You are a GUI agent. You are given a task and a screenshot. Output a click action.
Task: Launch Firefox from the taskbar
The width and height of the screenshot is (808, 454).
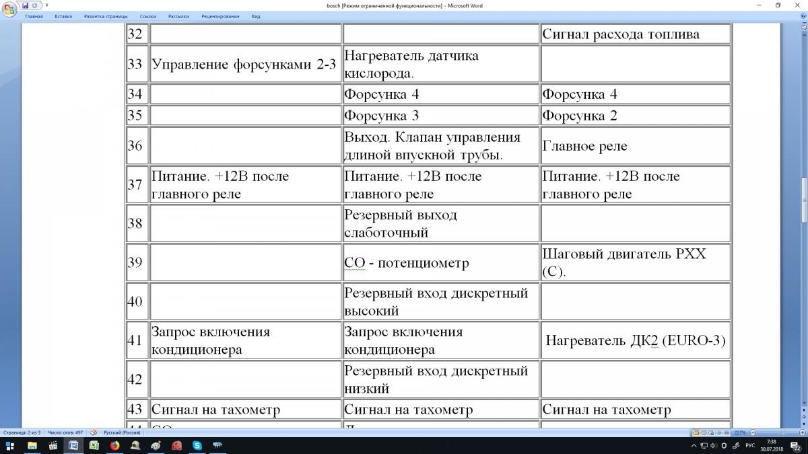click(x=114, y=445)
